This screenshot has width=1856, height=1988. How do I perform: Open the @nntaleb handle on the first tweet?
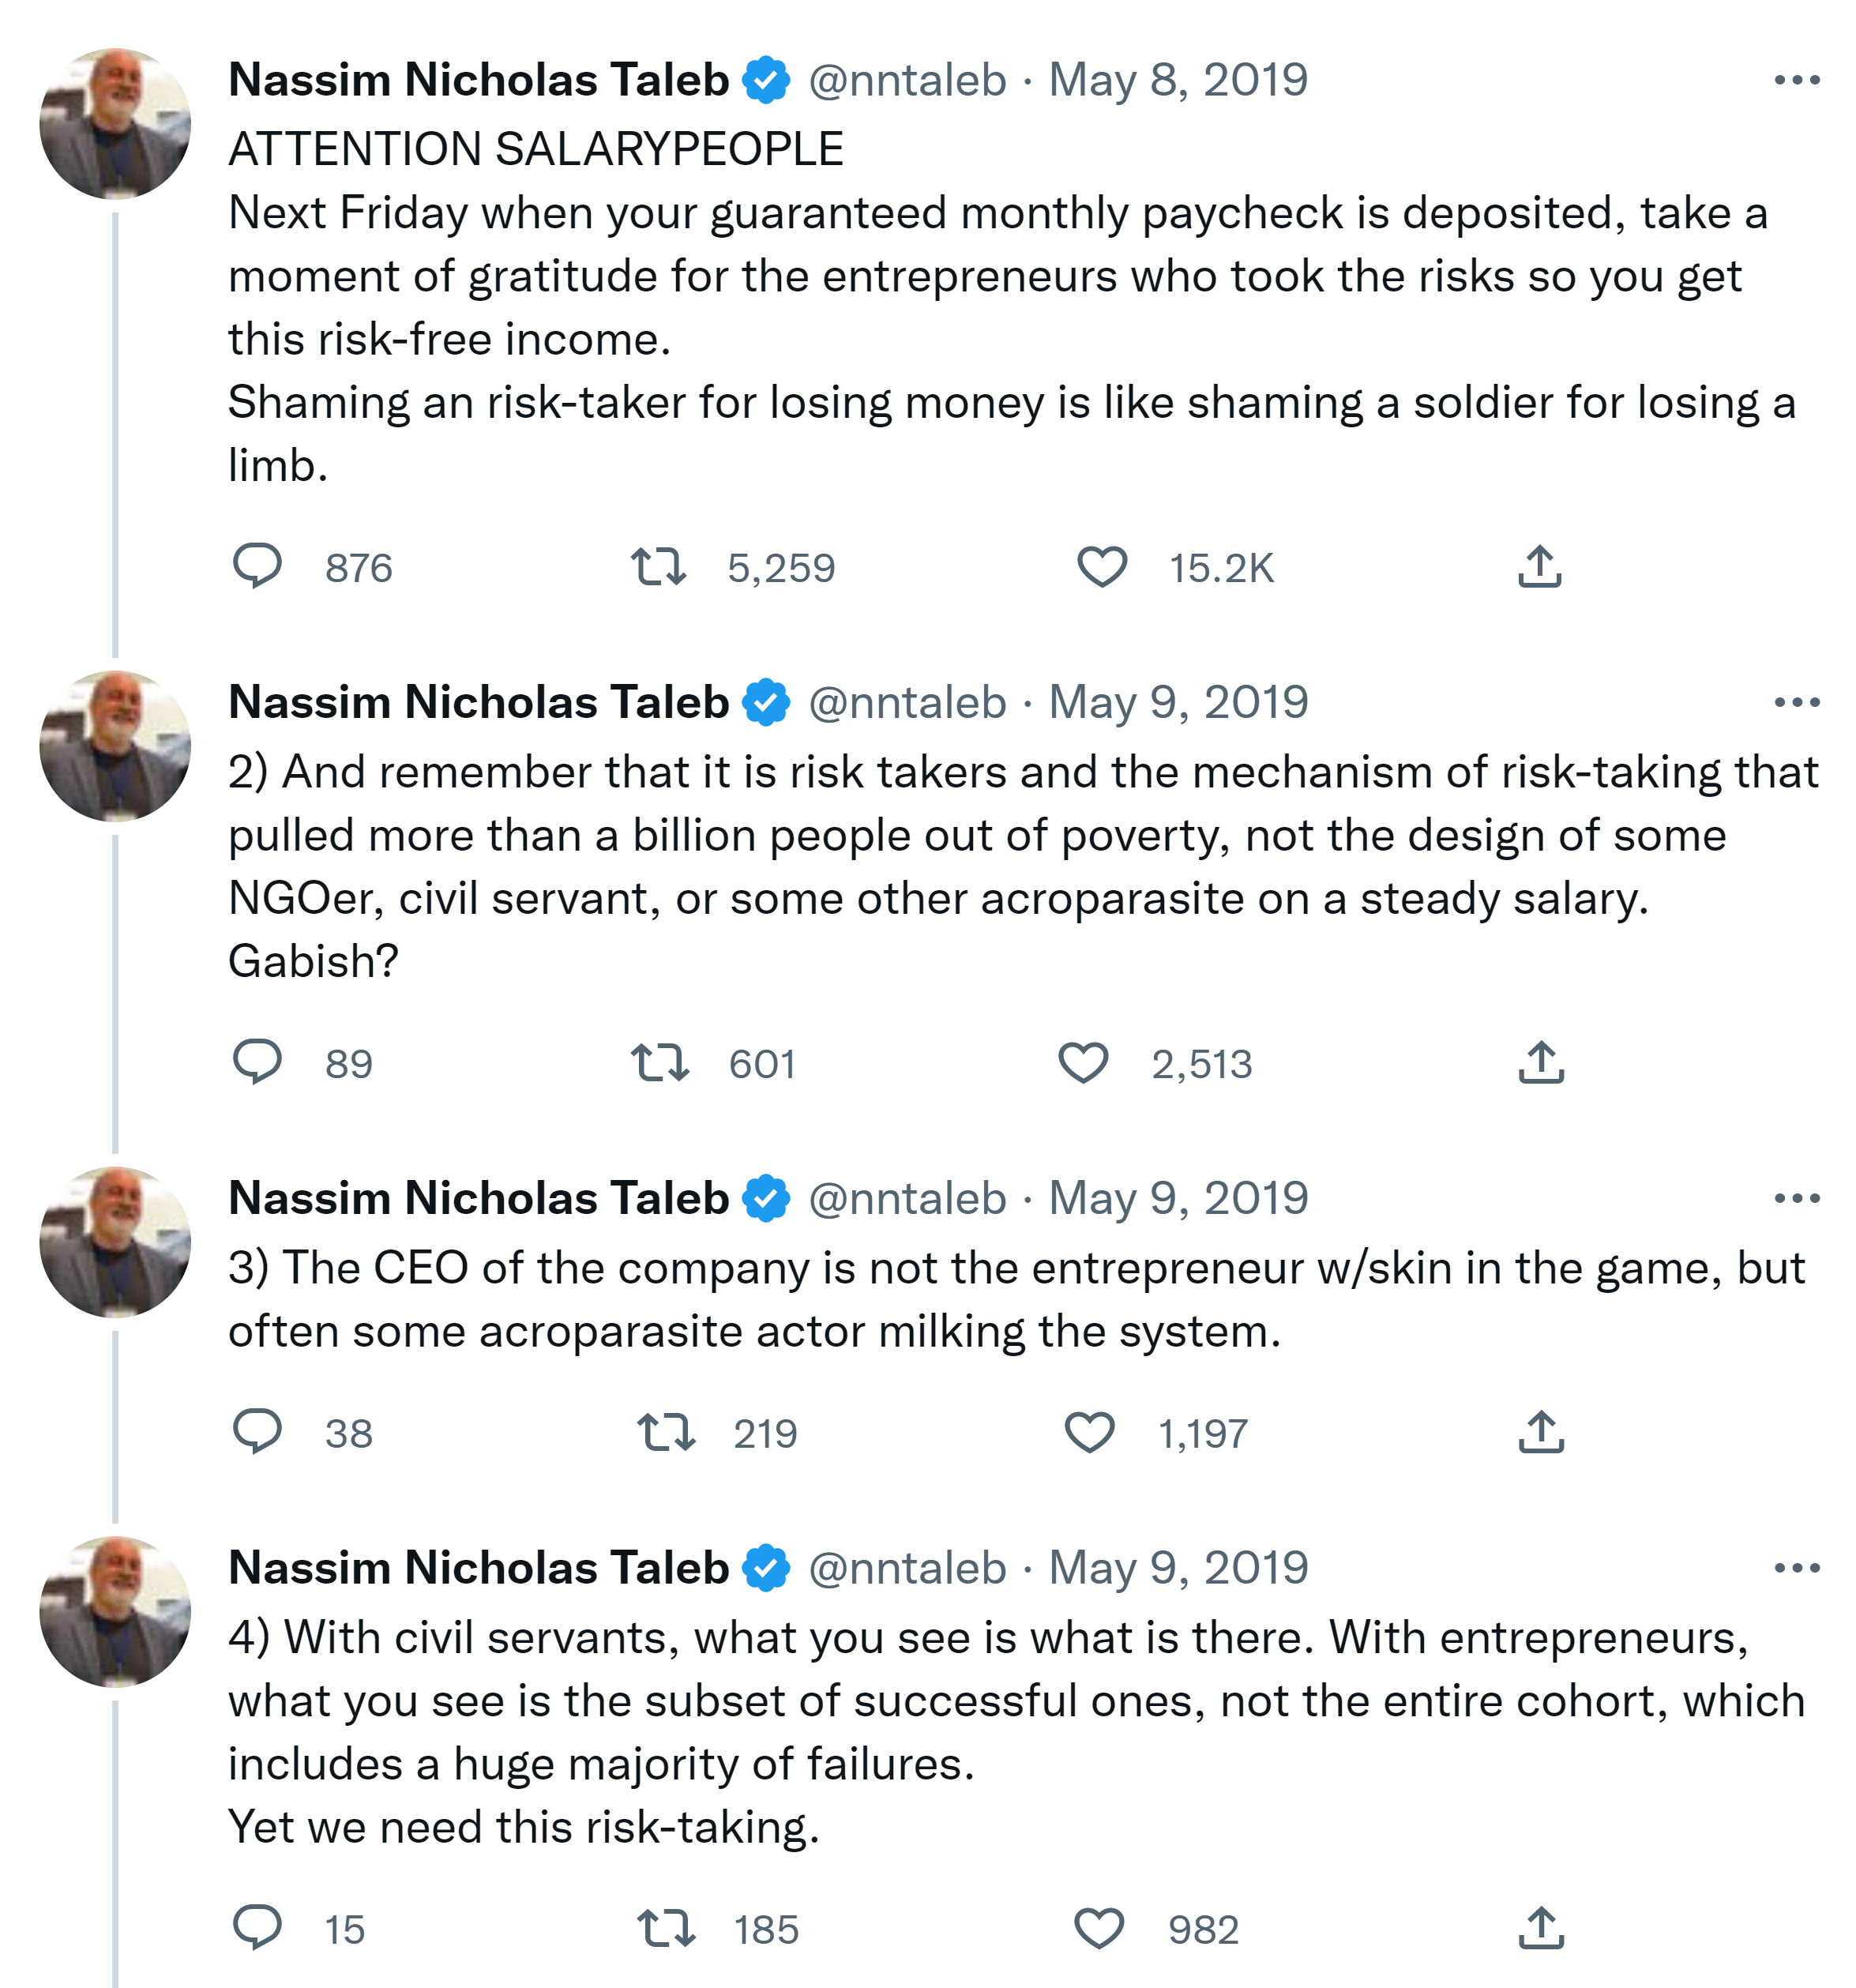click(906, 80)
